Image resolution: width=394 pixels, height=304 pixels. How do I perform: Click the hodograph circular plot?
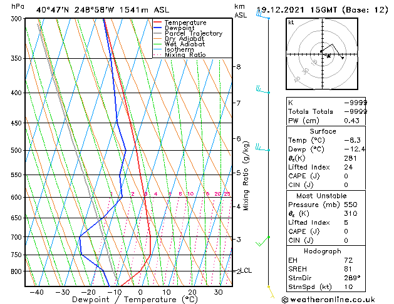[322, 54]
